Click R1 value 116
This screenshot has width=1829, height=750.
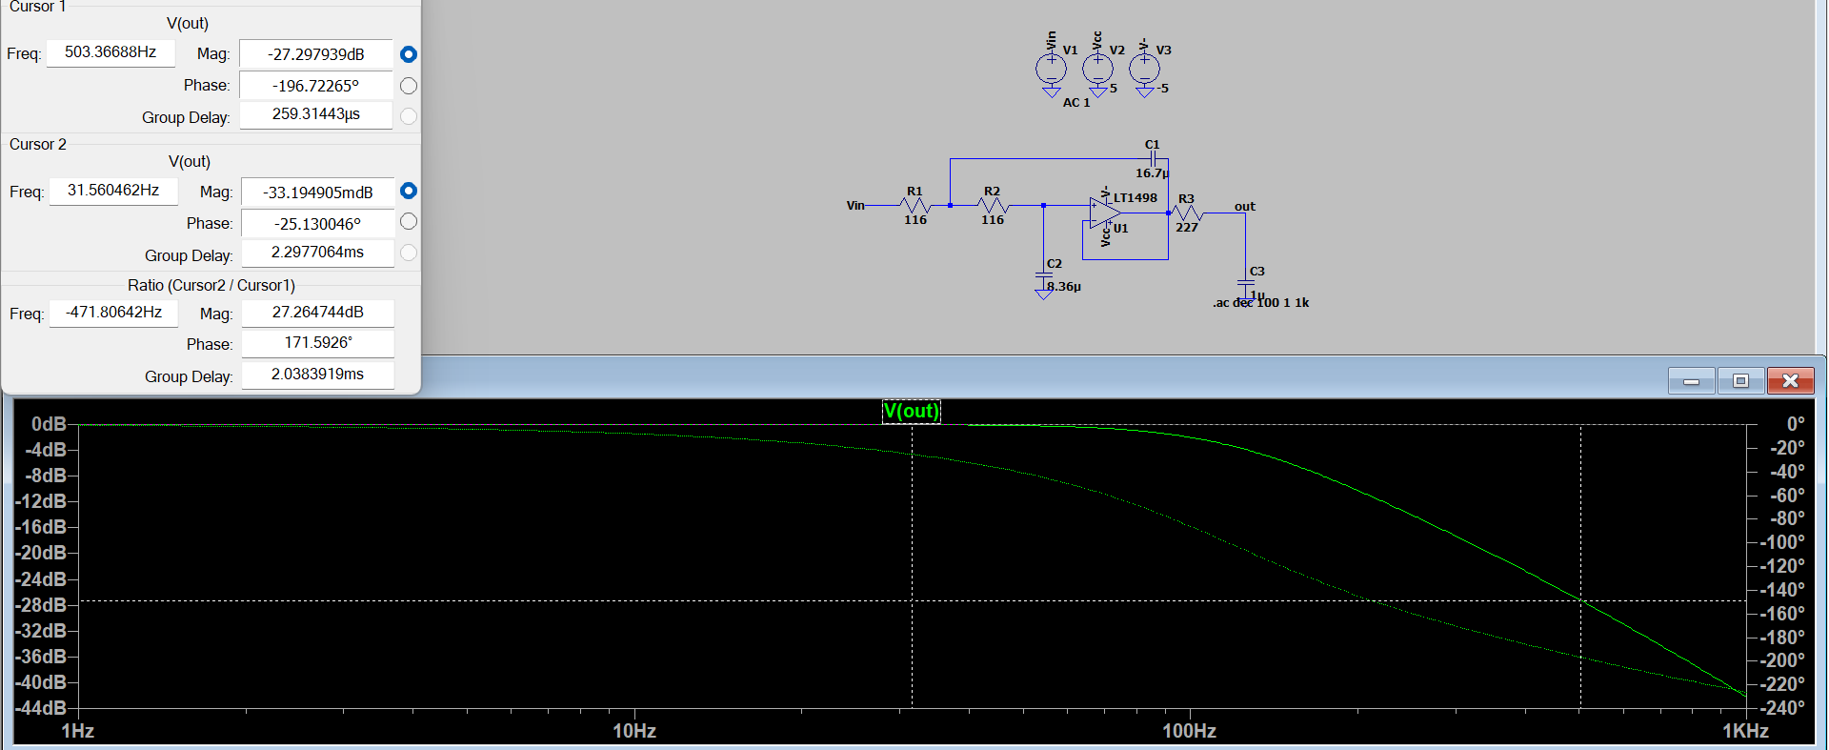915,220
